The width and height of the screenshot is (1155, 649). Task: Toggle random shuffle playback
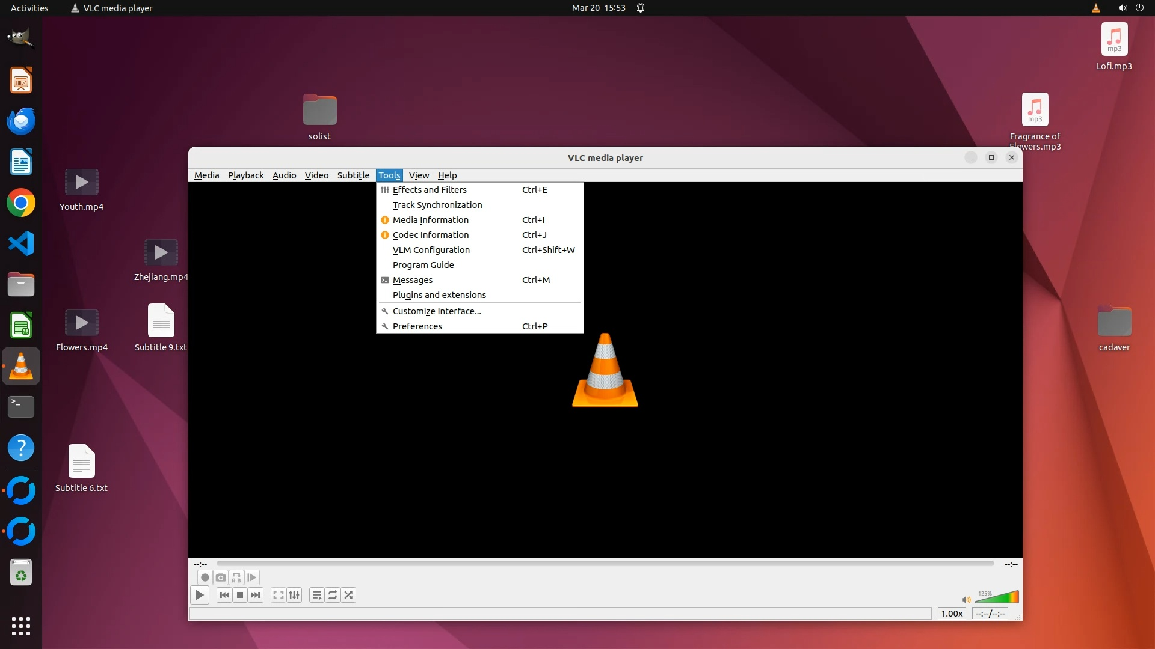[x=348, y=595]
